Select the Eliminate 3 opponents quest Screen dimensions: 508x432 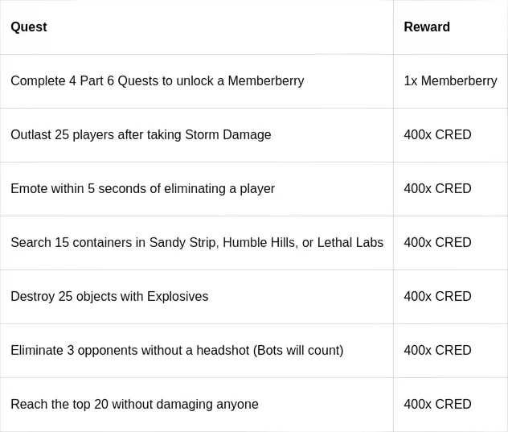pyautogui.click(x=177, y=351)
